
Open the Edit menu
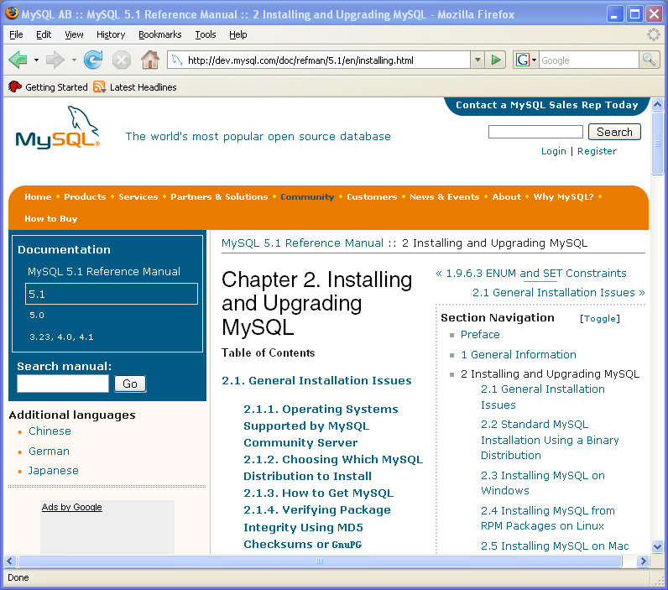click(44, 34)
